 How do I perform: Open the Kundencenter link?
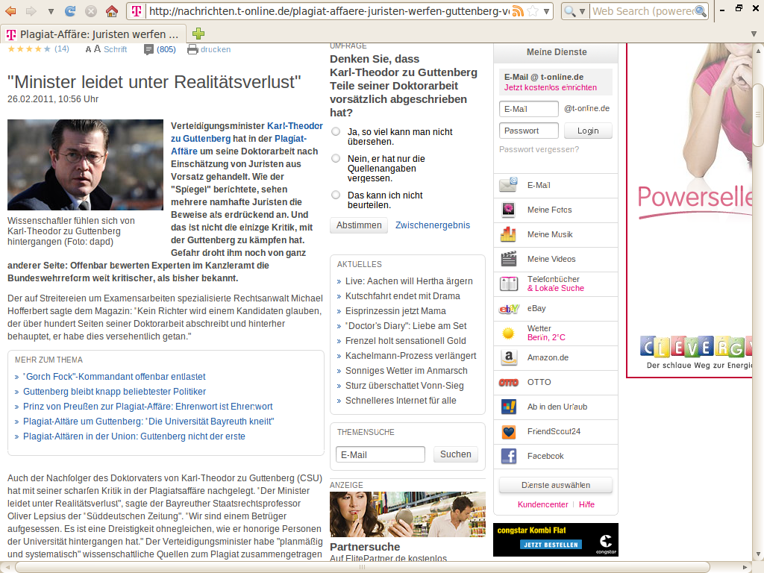543,505
